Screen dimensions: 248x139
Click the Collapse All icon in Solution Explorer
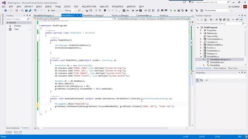(224, 20)
